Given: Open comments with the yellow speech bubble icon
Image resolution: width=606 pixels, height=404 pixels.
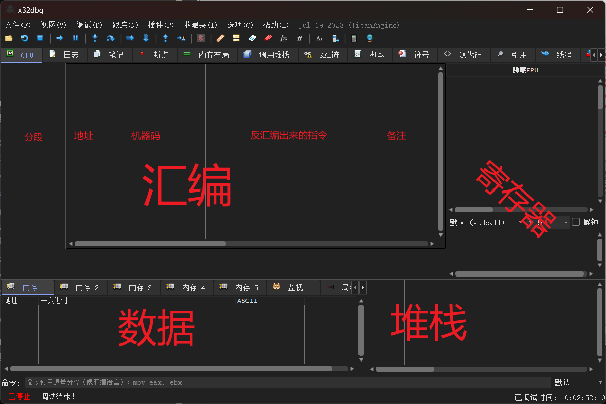Looking at the screenshot, I should click(236, 38).
